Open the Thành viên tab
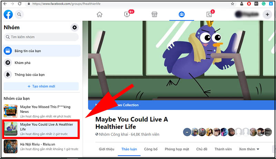 [223, 149]
